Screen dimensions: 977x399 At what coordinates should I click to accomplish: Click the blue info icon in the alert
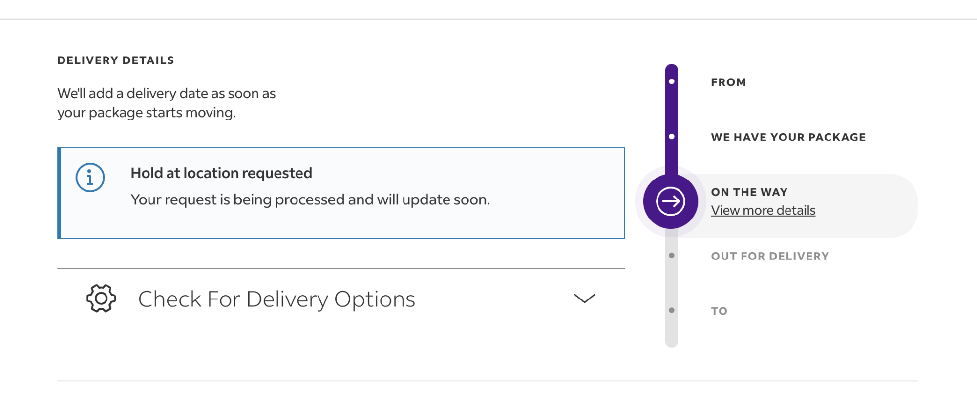[x=90, y=178]
